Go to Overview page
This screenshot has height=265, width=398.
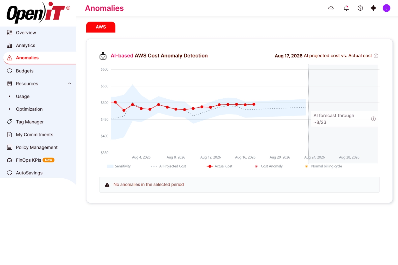26,33
